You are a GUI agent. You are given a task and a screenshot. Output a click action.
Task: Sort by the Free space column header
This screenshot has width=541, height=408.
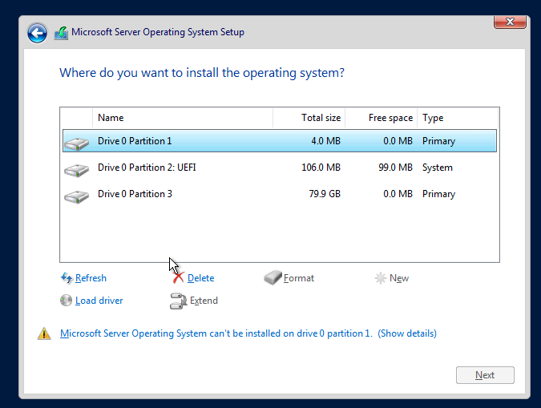381,118
